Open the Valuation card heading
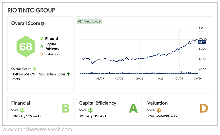 157,103
